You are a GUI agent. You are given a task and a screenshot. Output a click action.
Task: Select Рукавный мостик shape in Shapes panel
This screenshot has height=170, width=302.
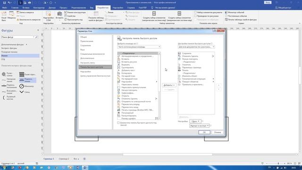coord(9,98)
